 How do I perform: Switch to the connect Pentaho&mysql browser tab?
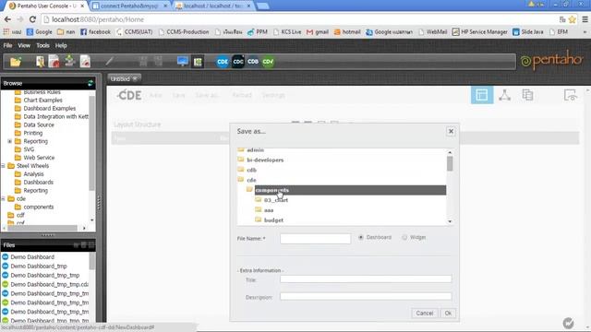(x=130, y=6)
